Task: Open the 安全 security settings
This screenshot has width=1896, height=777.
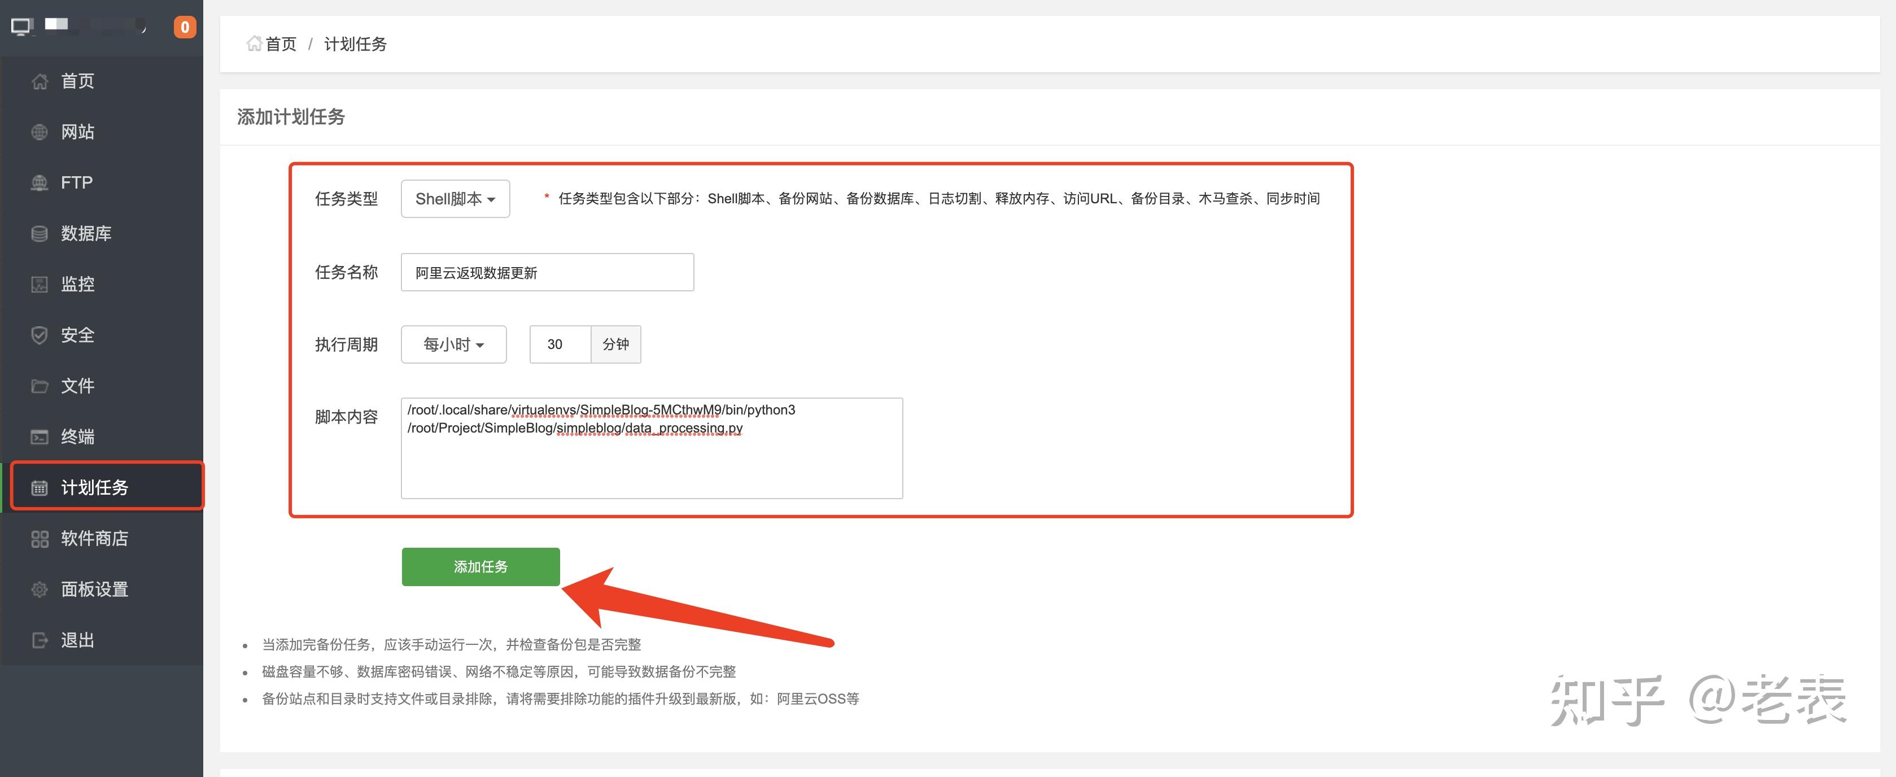Action: [77, 335]
